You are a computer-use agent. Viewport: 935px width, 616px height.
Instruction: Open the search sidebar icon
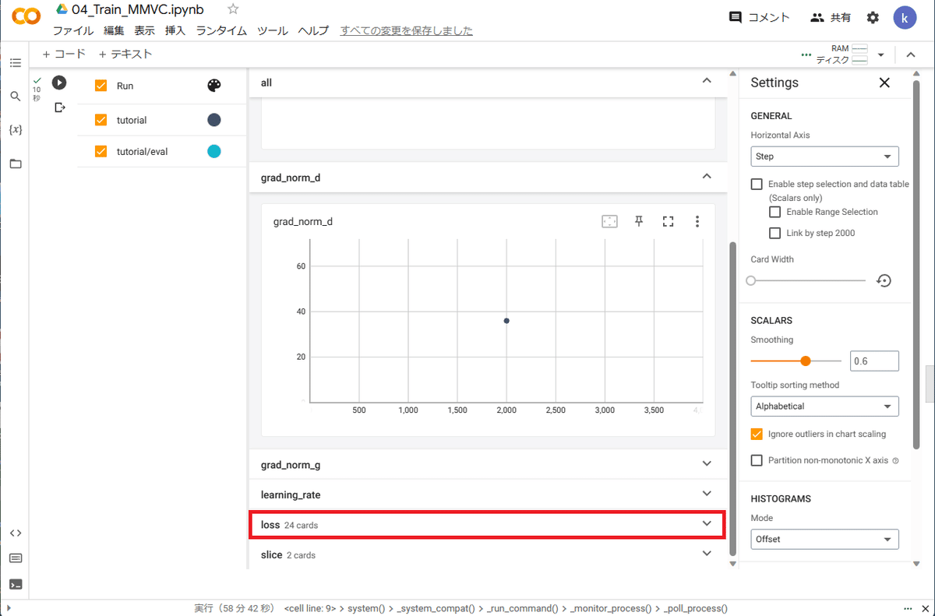[16, 96]
